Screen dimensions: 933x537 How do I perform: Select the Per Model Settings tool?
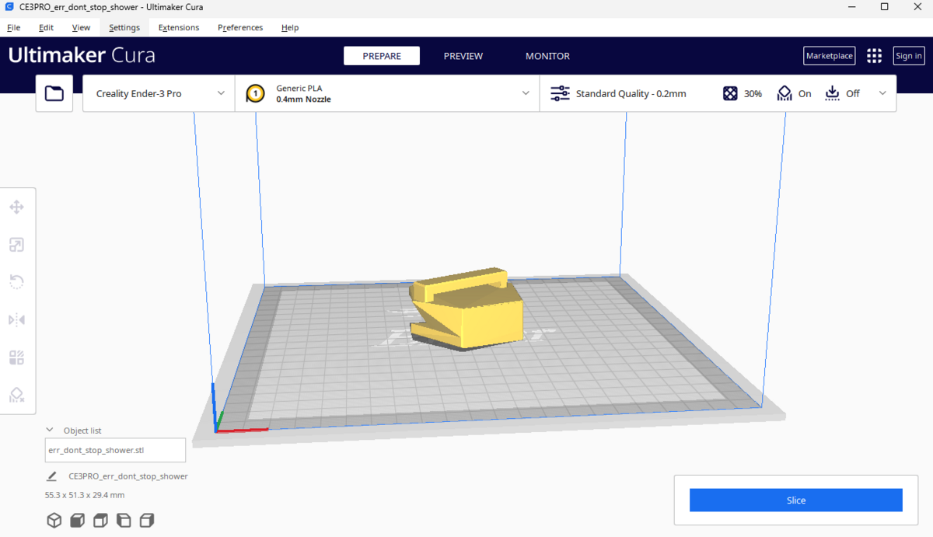click(x=16, y=357)
